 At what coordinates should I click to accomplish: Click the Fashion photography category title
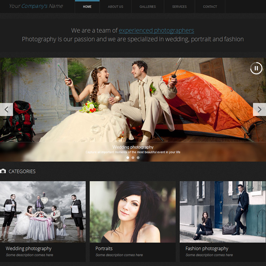pos(207,249)
